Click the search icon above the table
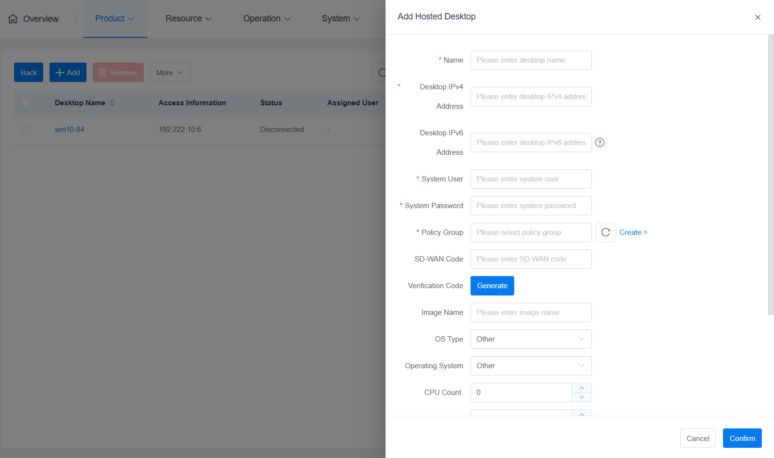This screenshot has height=458, width=774. click(382, 73)
